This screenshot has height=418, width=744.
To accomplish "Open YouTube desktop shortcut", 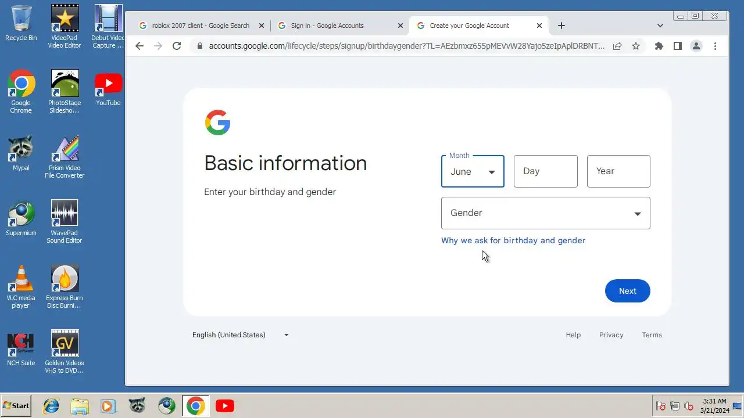I will pos(108,88).
